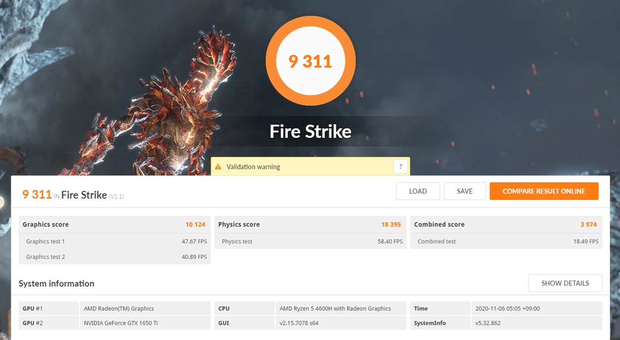620x340 pixels.
Task: Select the Graphics test 2 row label
Action: click(45, 257)
